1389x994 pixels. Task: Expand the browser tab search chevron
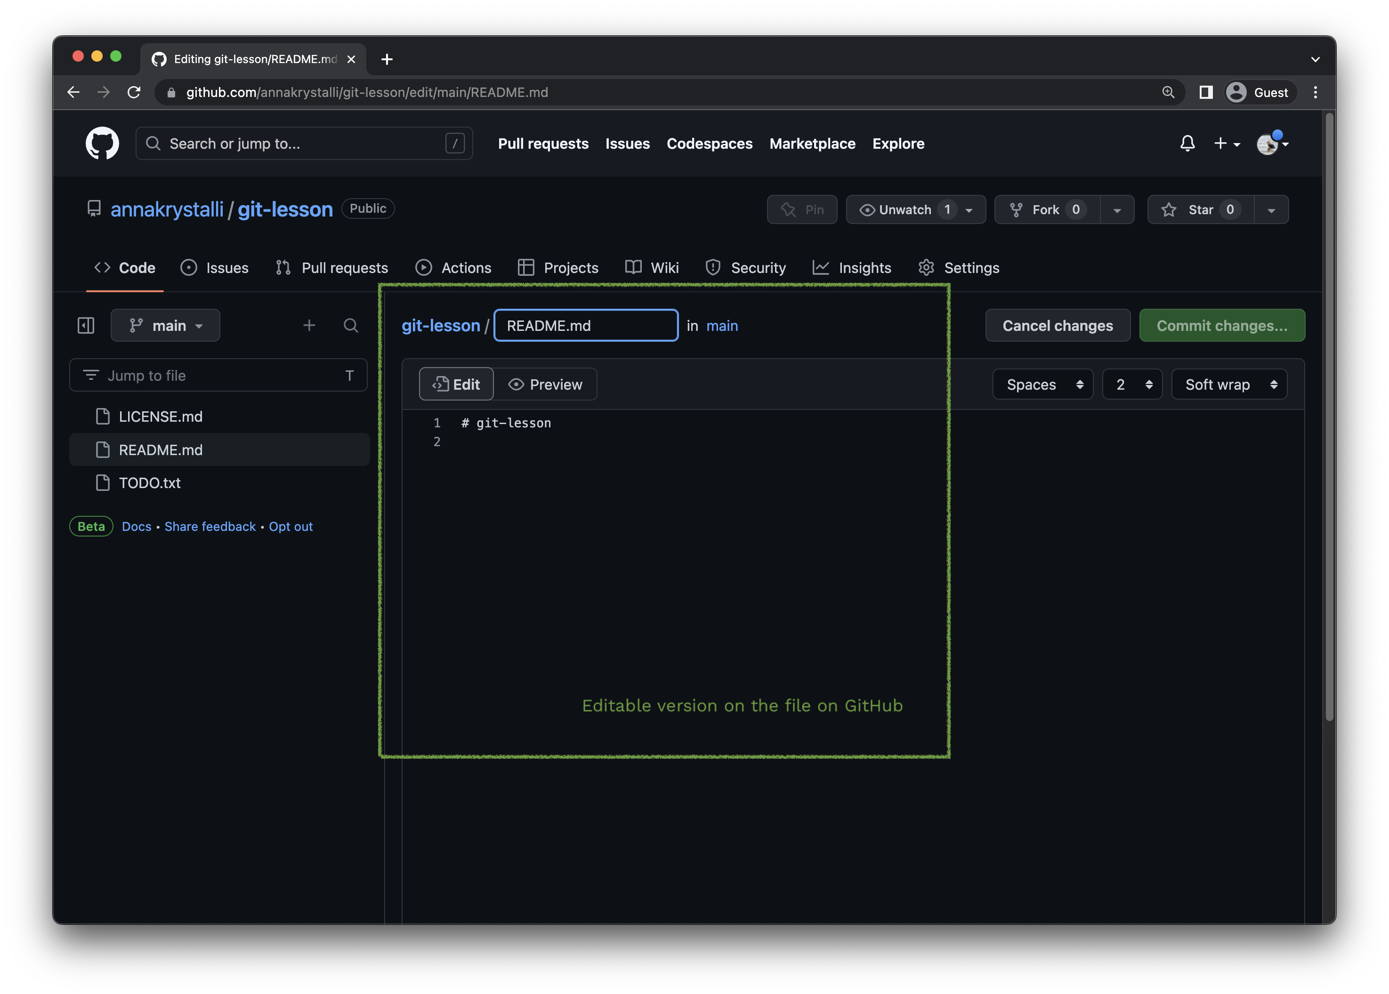click(1315, 59)
